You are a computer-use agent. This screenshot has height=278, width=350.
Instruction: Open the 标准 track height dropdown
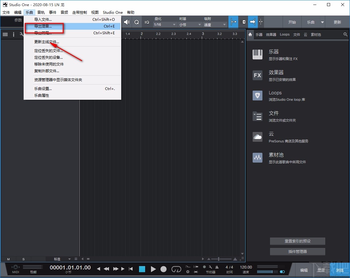tap(59, 259)
